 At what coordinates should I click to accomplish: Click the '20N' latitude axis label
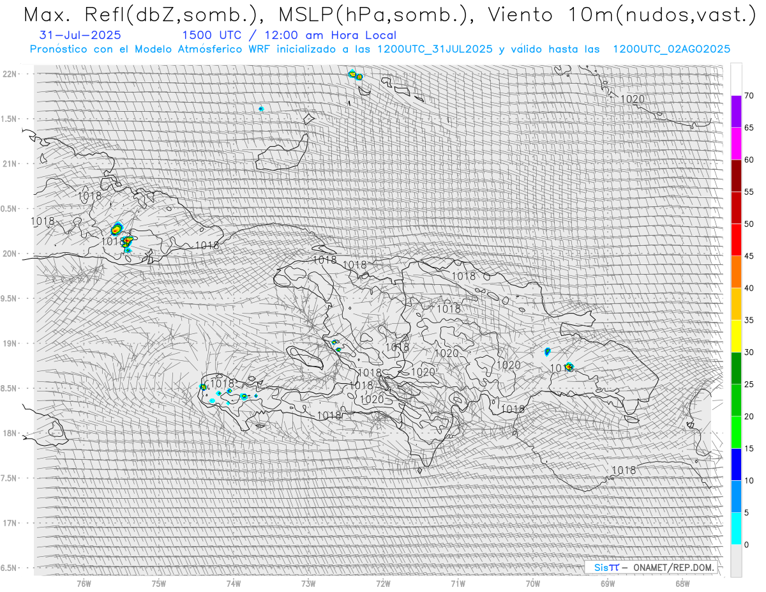10,254
